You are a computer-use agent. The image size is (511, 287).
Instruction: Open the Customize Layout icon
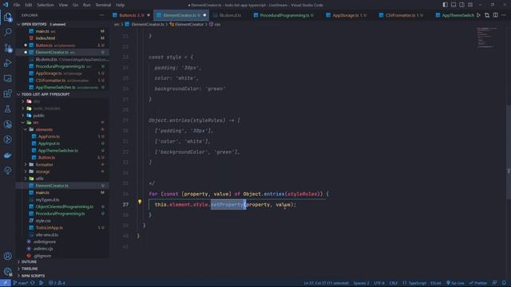(470, 5)
